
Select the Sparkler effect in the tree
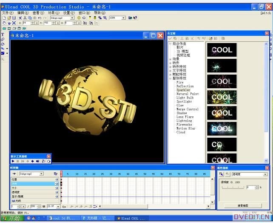183,90
